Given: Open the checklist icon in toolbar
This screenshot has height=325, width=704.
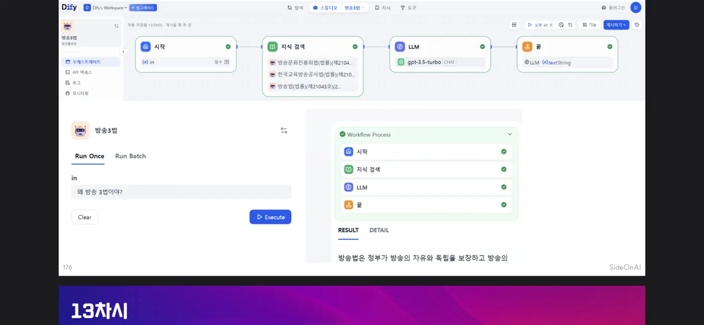Looking at the screenshot, I should coord(570,25).
